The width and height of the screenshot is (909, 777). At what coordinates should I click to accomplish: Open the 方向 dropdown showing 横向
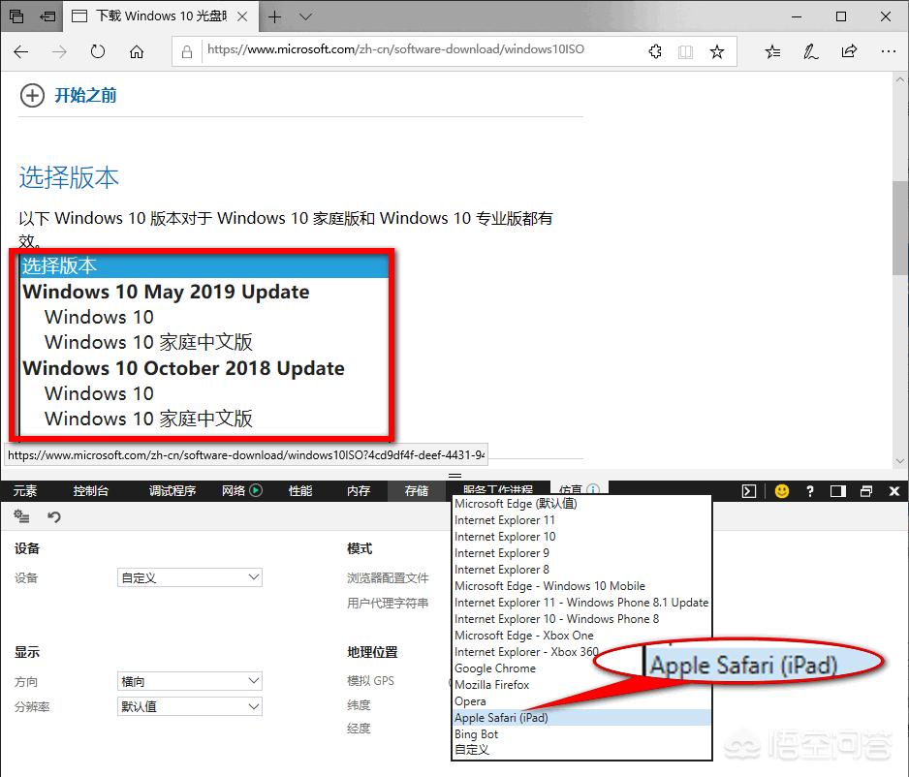click(190, 681)
